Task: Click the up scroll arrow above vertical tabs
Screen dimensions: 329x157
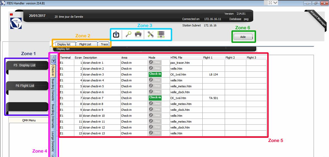Action: [x=53, y=57]
